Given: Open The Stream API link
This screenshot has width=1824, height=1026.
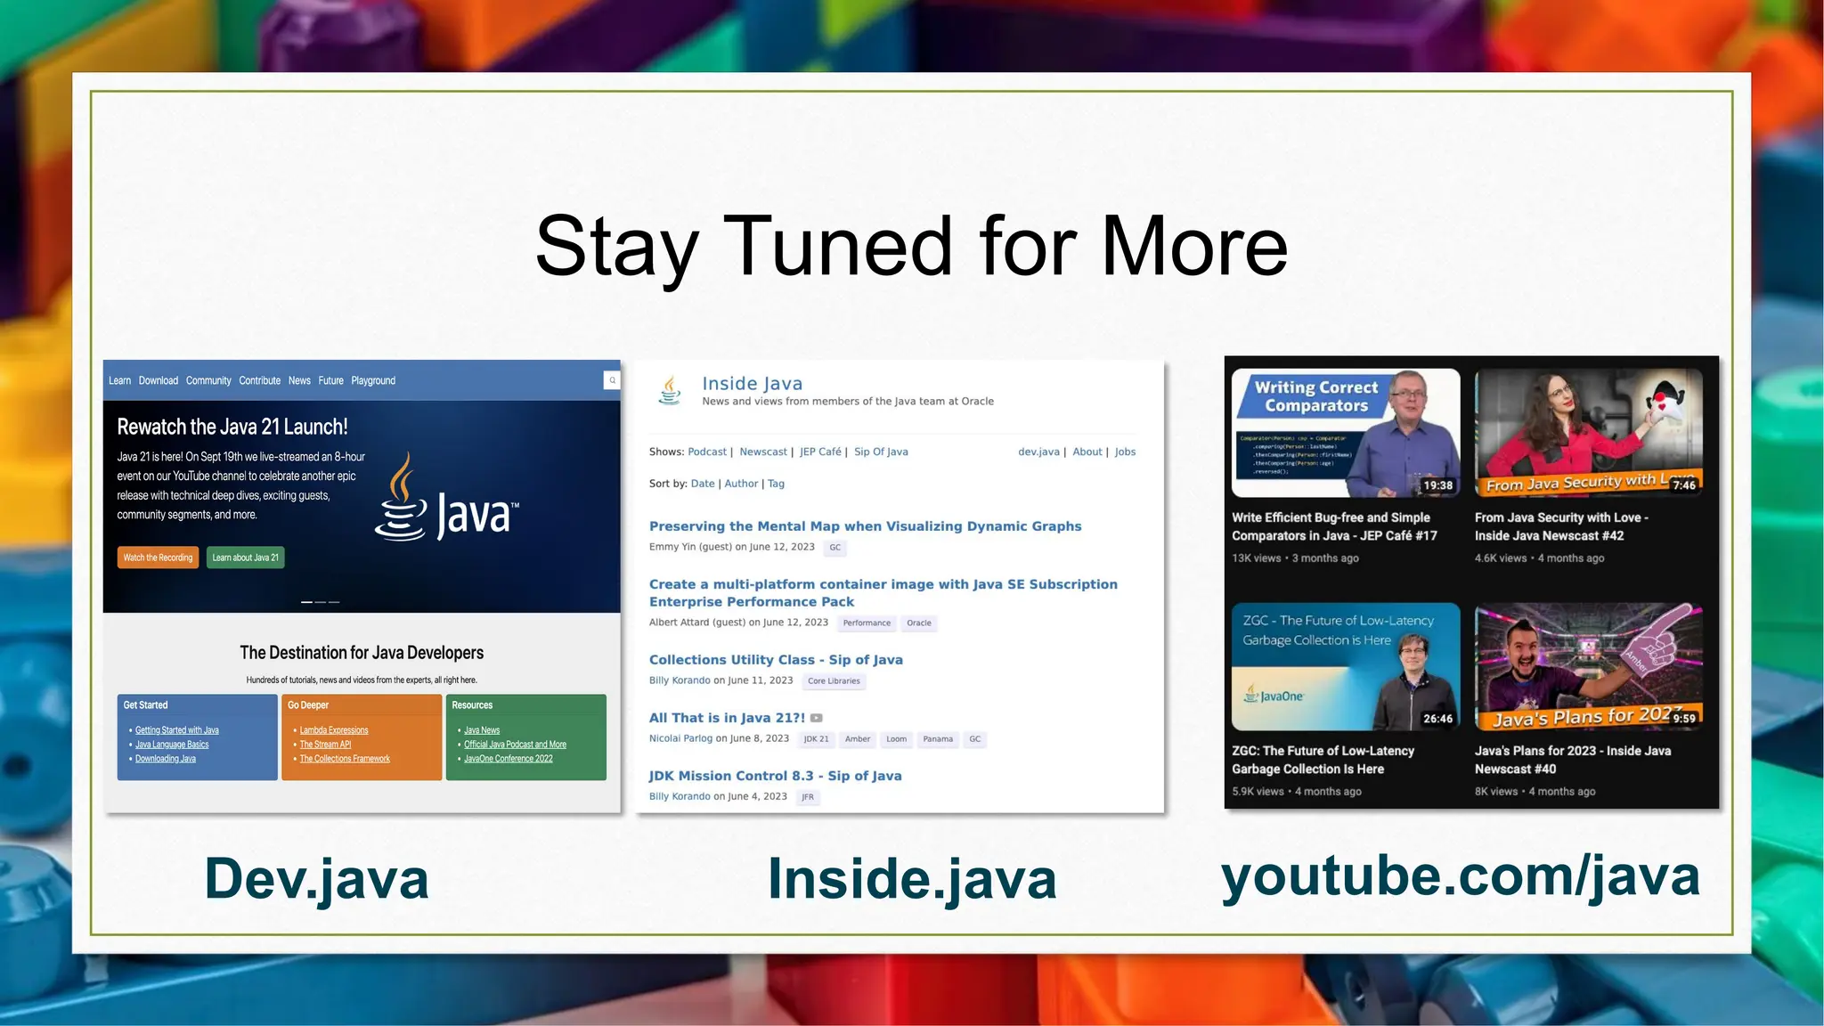Looking at the screenshot, I should [325, 745].
